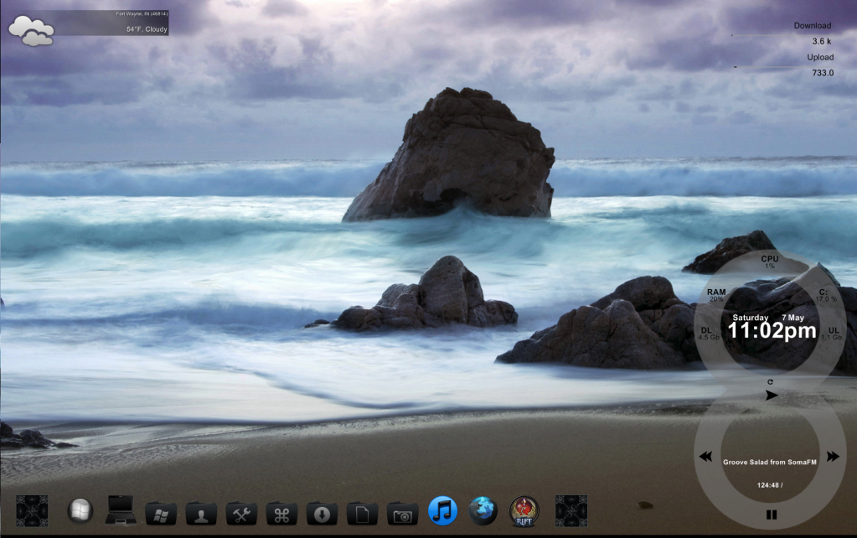Open the laptop computer icon
This screenshot has width=857, height=538.
(x=121, y=510)
